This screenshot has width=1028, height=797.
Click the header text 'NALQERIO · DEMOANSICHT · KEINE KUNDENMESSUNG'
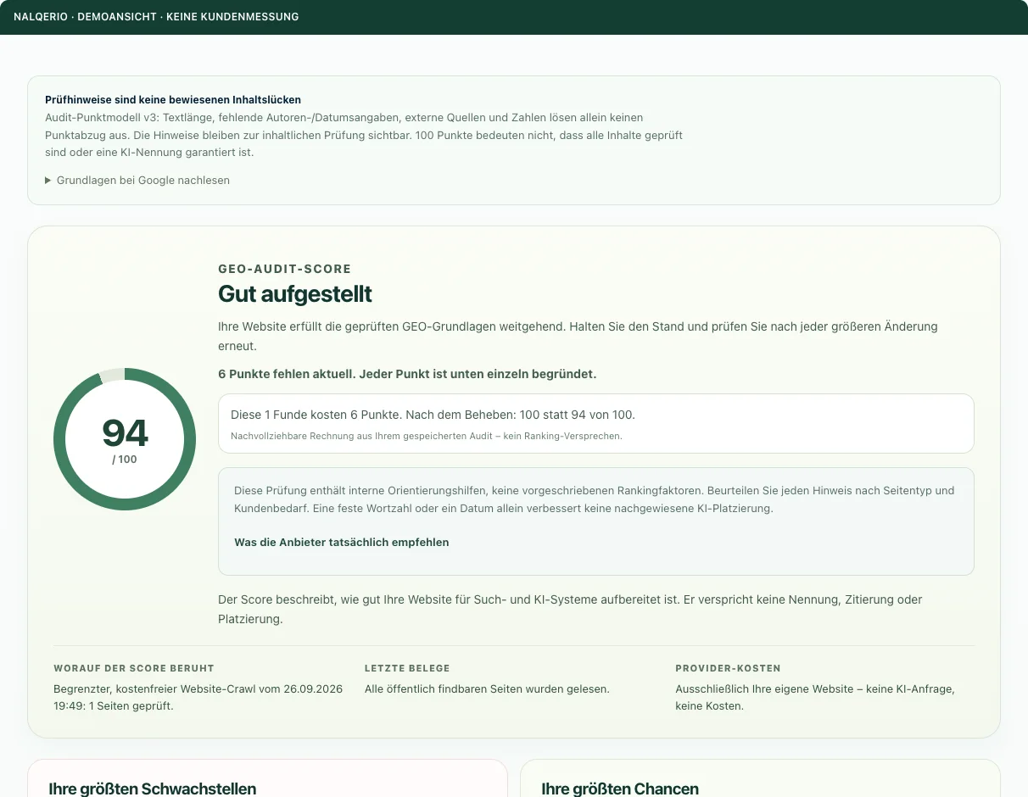point(156,17)
